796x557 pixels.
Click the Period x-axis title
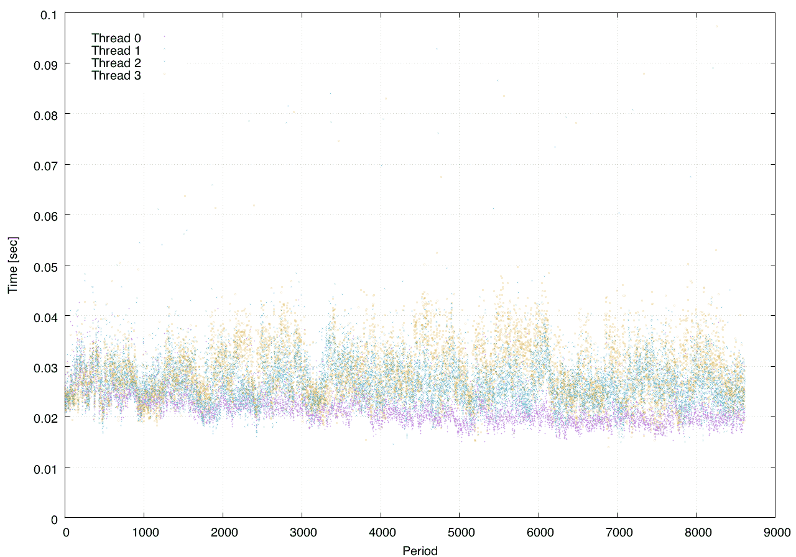point(420,551)
